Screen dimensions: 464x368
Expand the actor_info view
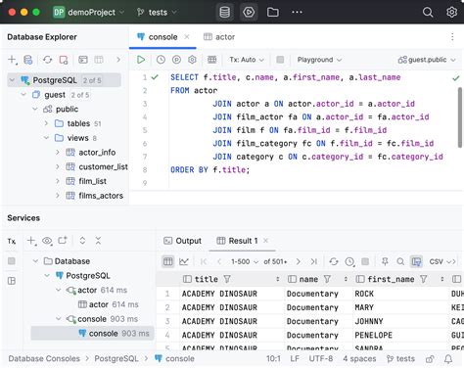tap(58, 152)
